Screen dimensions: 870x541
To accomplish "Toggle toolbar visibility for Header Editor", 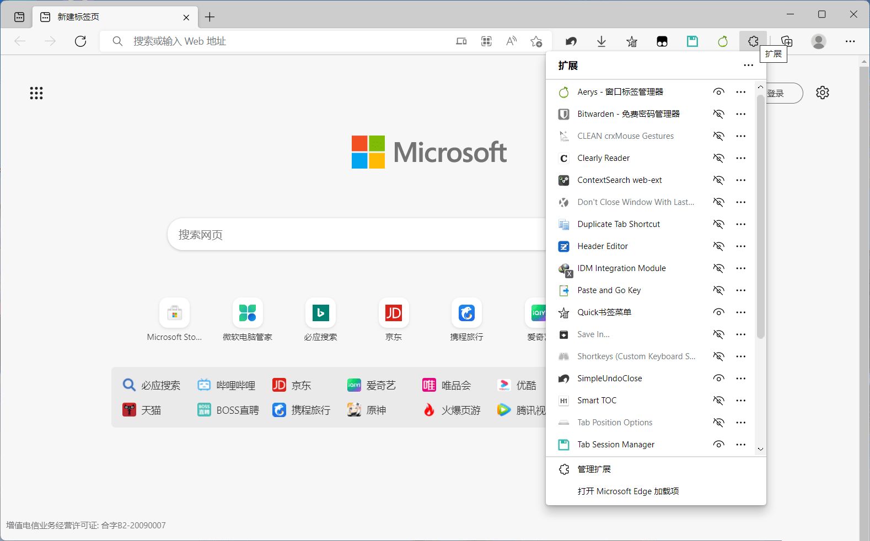I will [x=718, y=246].
